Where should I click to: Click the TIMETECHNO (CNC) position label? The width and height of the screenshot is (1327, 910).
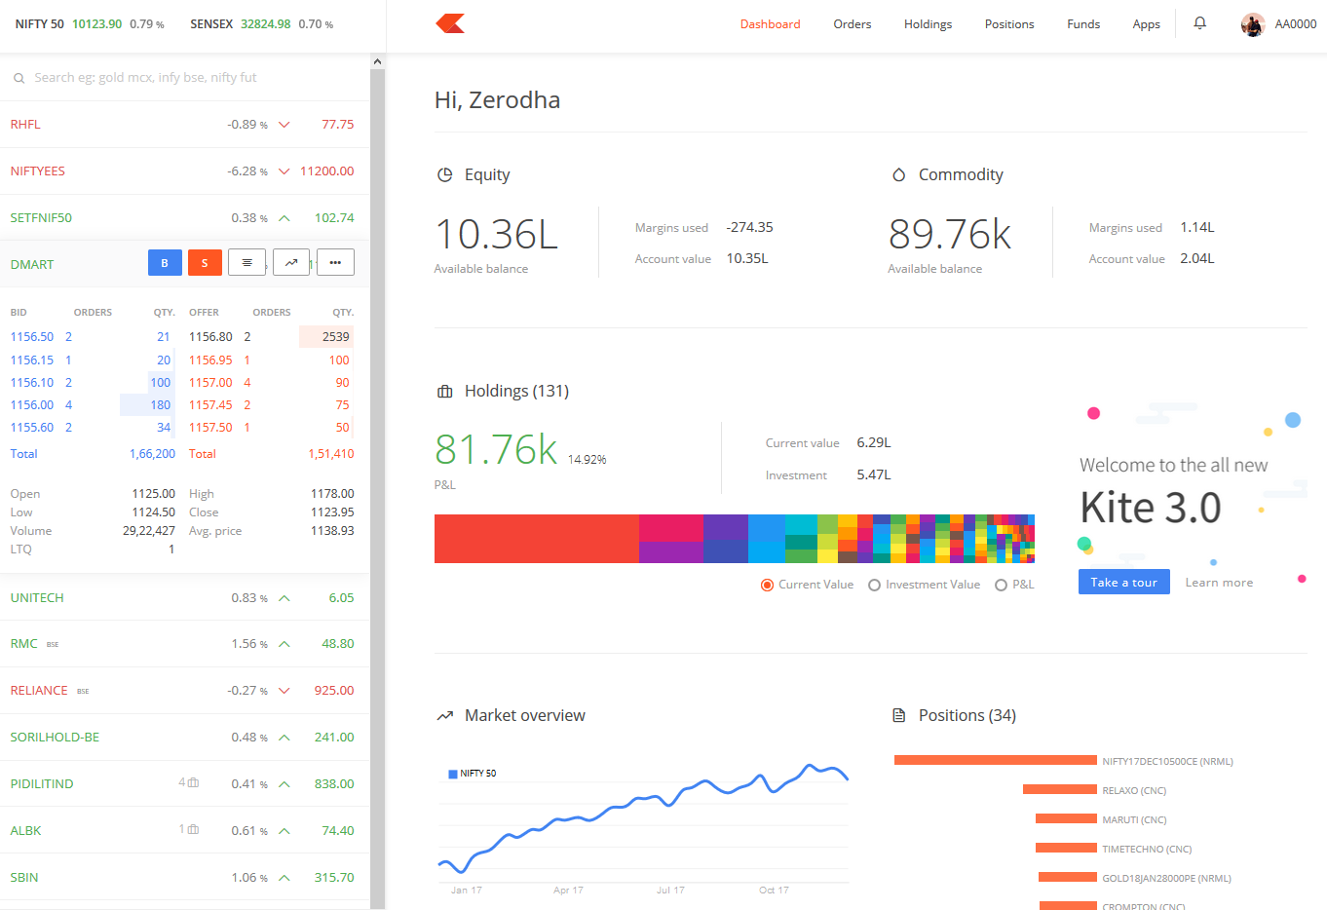tap(1147, 849)
